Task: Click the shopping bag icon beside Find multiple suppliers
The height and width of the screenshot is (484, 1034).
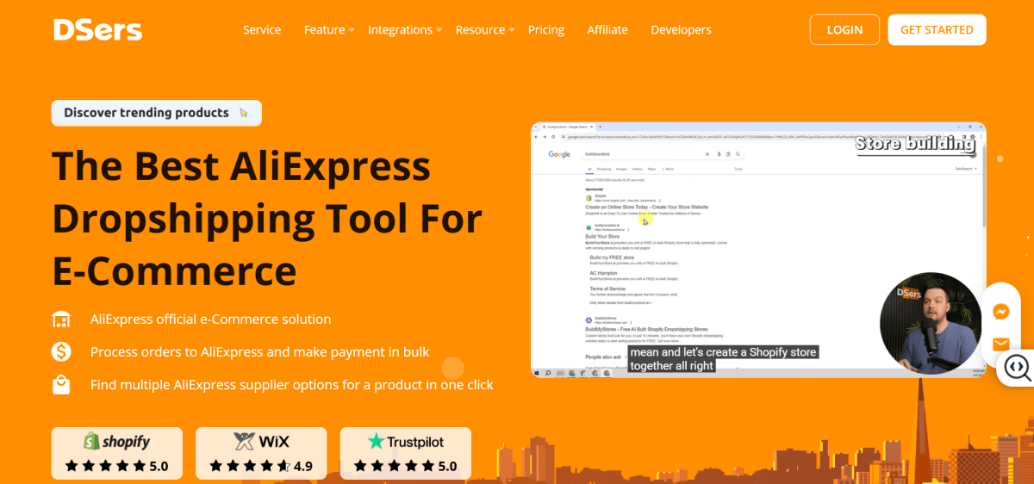Action: 61,385
